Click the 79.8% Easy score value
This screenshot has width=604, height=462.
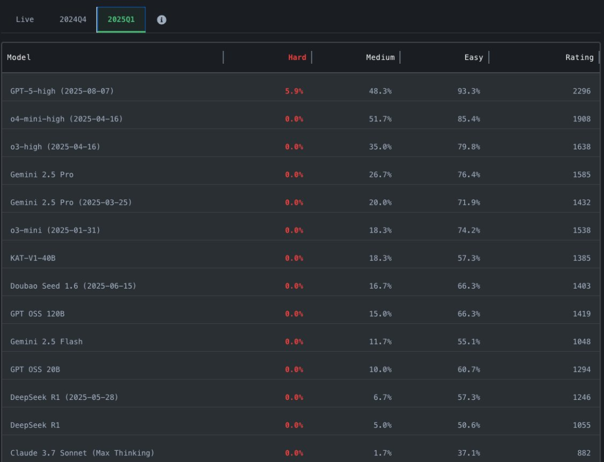tap(469, 147)
